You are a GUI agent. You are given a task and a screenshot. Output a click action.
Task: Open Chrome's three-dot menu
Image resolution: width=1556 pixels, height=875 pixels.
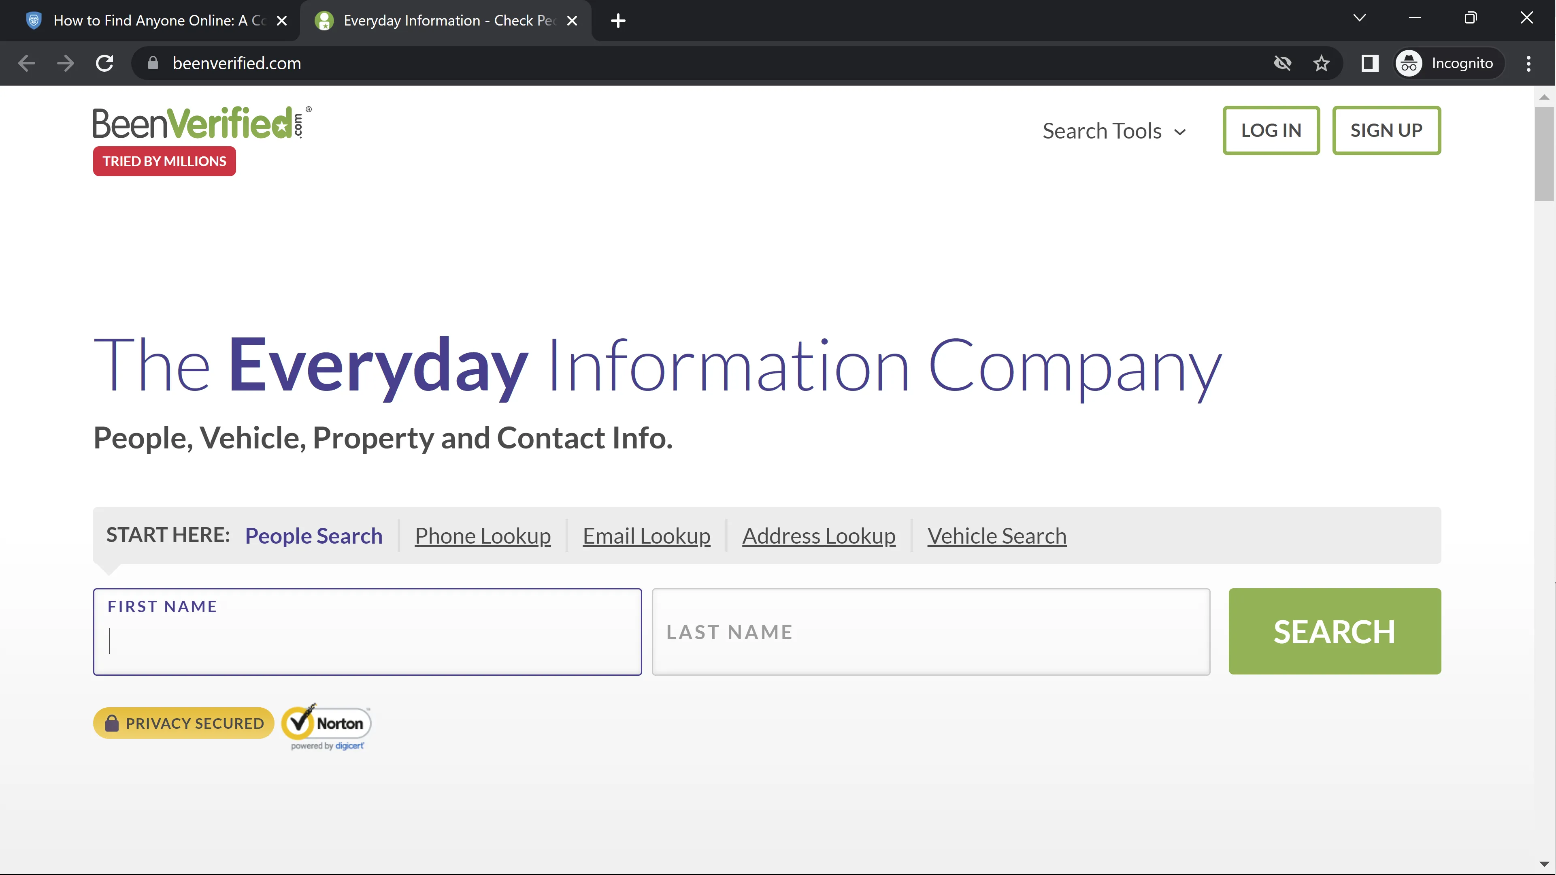(1528, 64)
